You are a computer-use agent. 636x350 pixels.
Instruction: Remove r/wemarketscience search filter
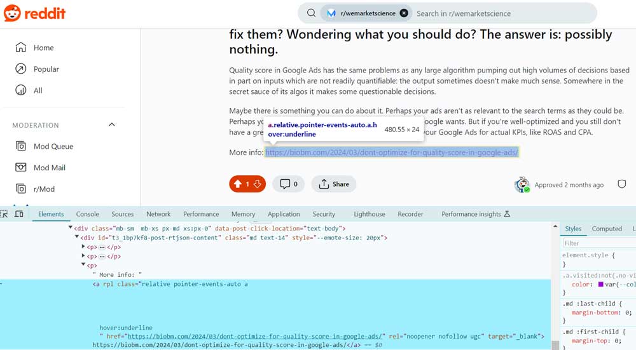404,13
